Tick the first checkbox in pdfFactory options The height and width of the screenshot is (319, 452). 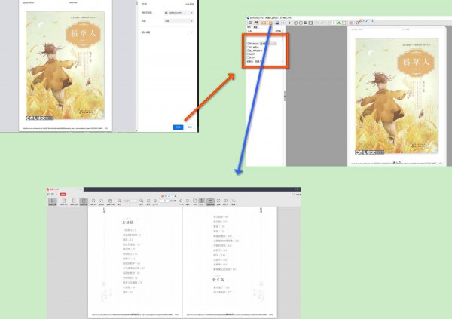[x=248, y=44]
